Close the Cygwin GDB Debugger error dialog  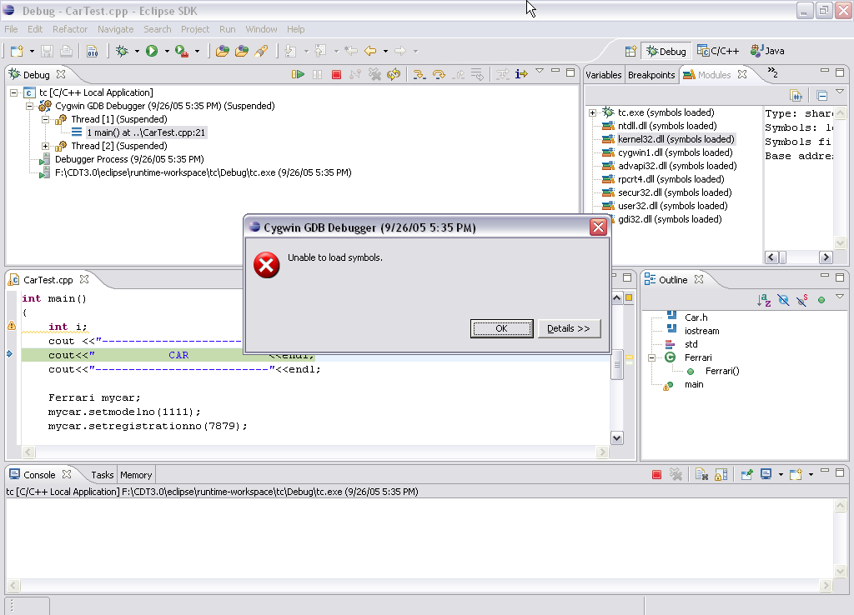click(x=598, y=227)
